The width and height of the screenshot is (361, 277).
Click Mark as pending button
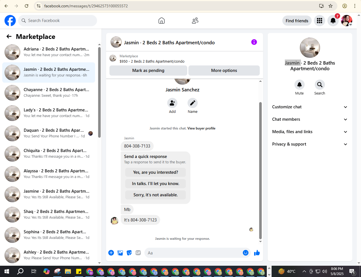coord(148,71)
